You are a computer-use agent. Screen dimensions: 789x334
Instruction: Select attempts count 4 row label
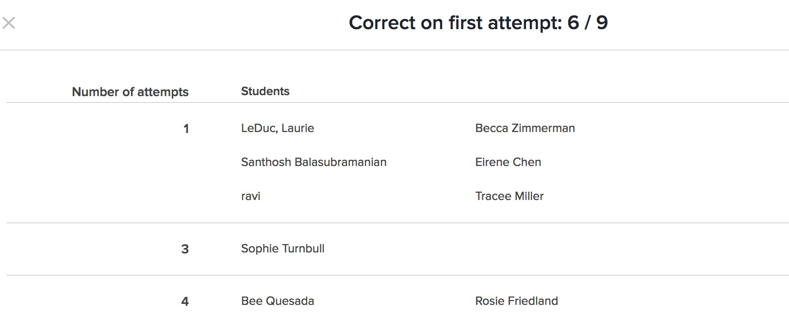(185, 301)
